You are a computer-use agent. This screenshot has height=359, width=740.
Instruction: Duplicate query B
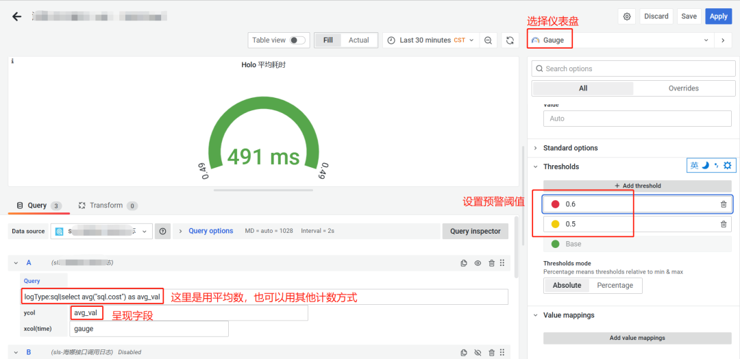[464, 352]
